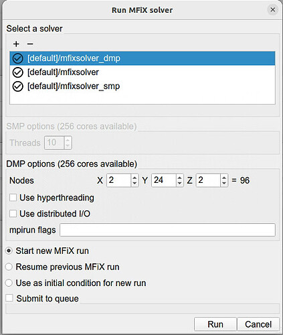Decrease the X nodes value
The width and height of the screenshot is (283, 335).
point(134,183)
